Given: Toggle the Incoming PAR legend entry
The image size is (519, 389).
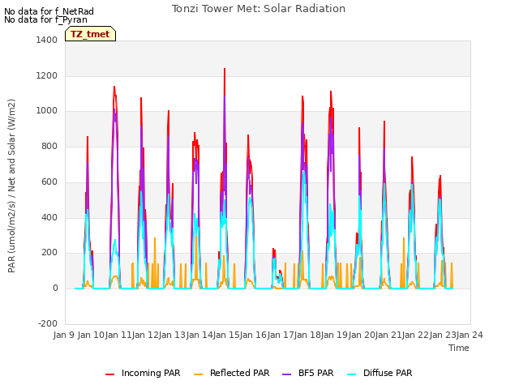Looking at the screenshot, I should pos(143,373).
